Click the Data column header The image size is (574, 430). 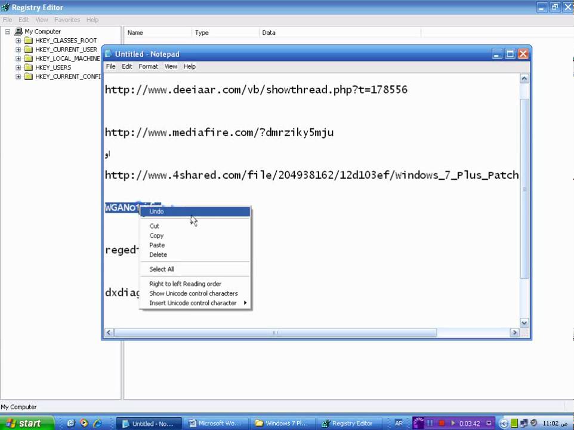click(340, 33)
